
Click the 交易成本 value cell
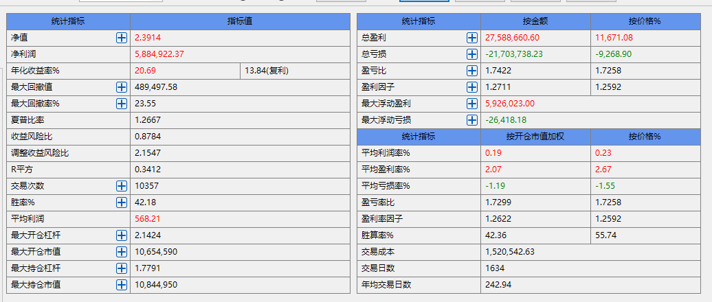click(x=510, y=252)
